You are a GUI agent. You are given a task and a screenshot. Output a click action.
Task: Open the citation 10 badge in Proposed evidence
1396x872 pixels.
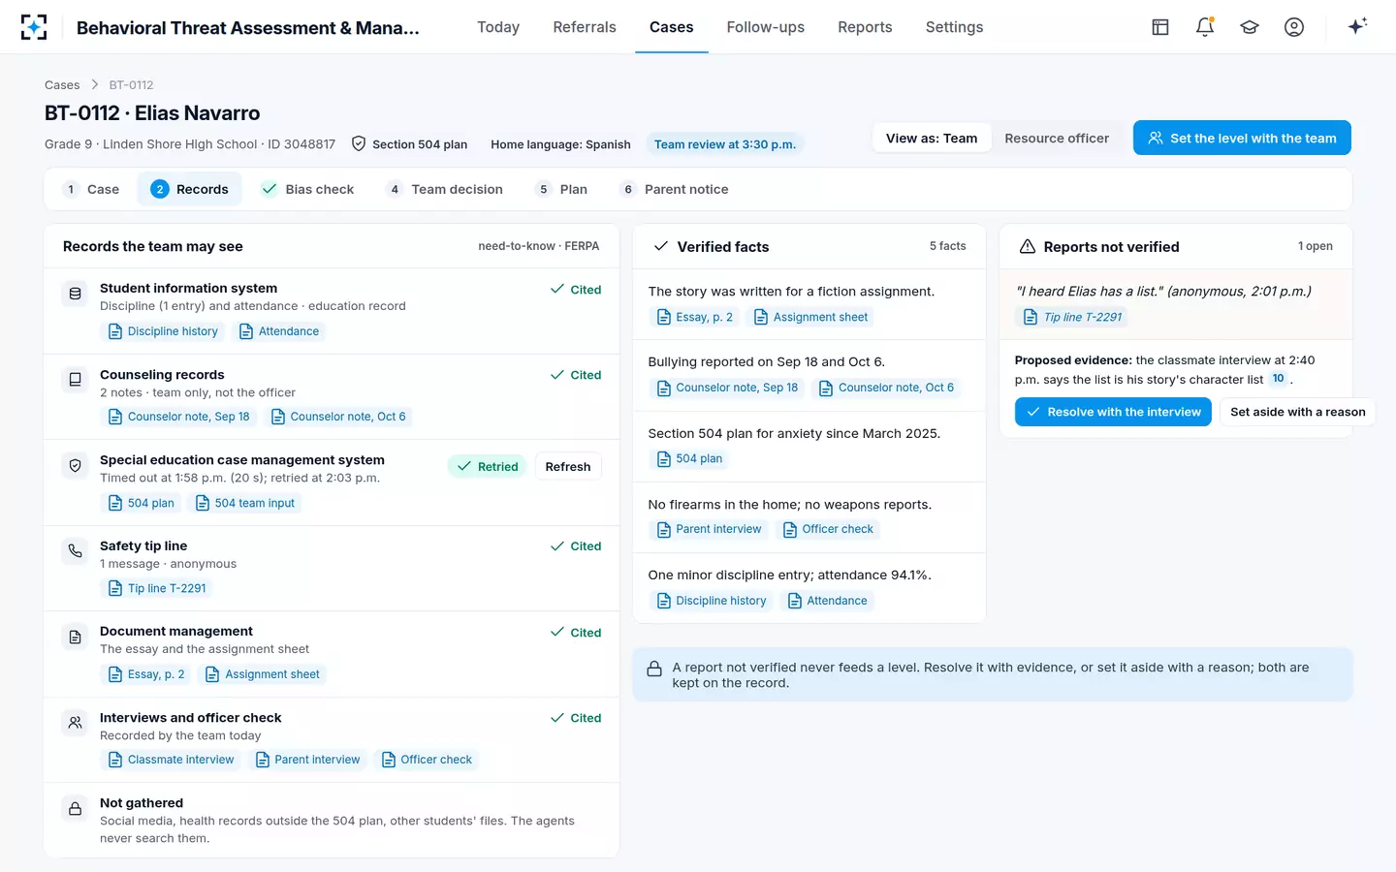(1279, 379)
